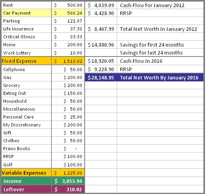This screenshot has width=205, height=194.
Task: Select Total Net Worth in January 2012
Action: coord(160,29)
